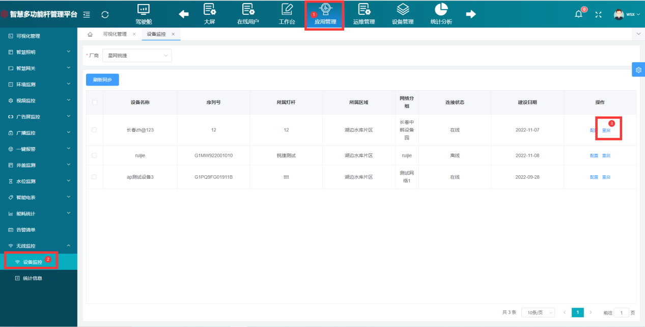This screenshot has width=645, height=327.
Task: Open the 厂商 vendor dropdown showing 星网锐捷
Action: 136,55
